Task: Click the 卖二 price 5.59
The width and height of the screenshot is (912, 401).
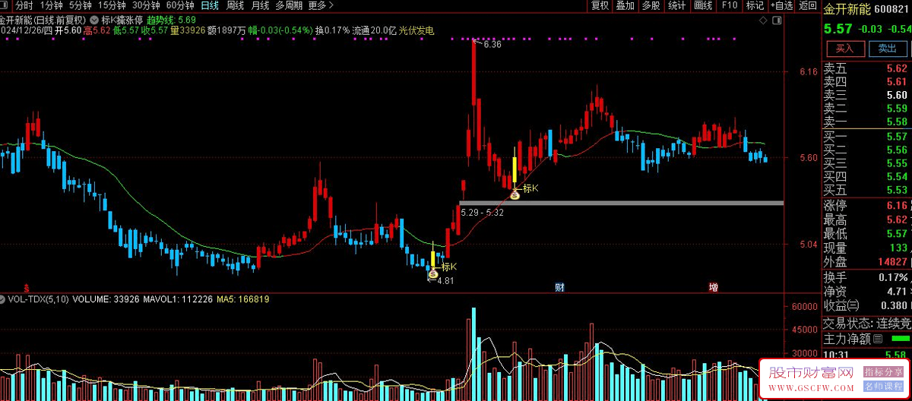Action: pos(897,109)
